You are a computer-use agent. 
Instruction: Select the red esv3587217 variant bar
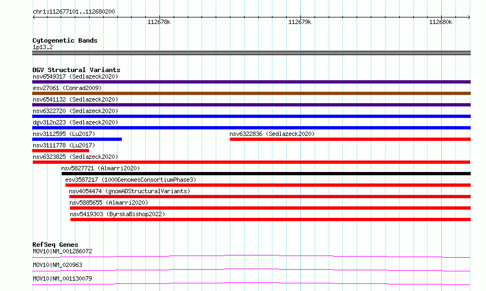[268, 185]
